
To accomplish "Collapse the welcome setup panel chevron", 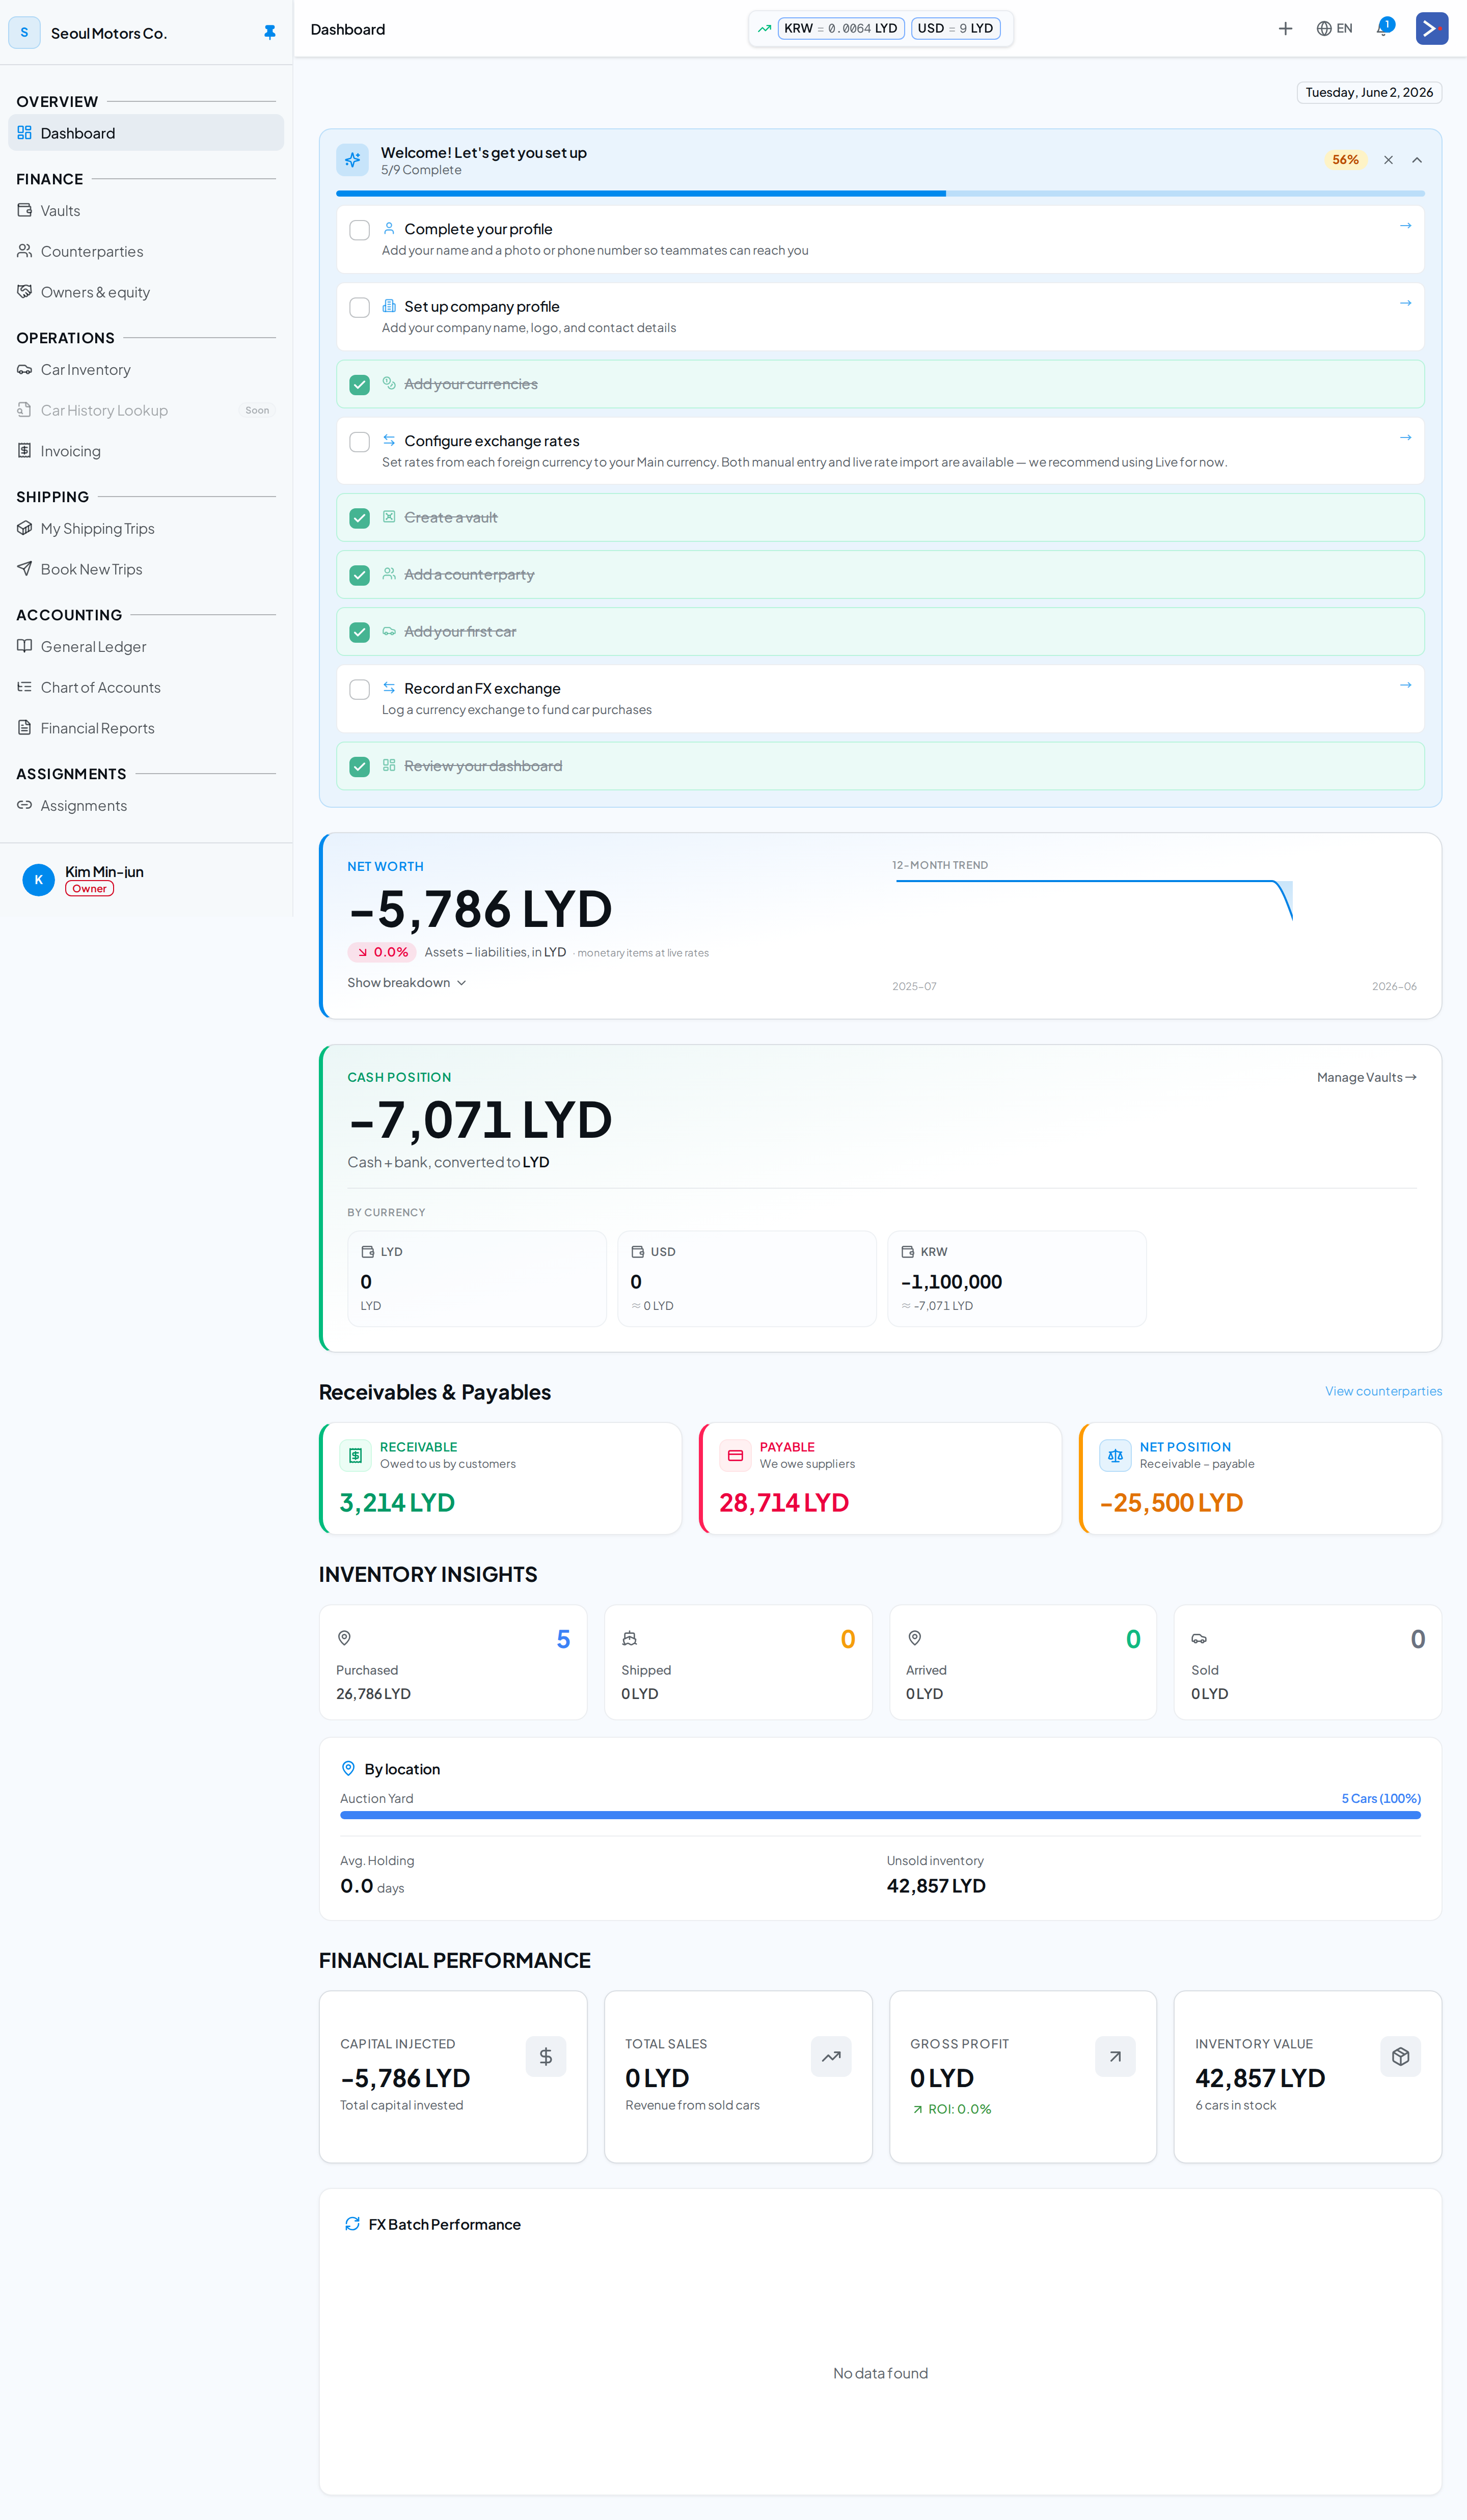I will (1416, 160).
